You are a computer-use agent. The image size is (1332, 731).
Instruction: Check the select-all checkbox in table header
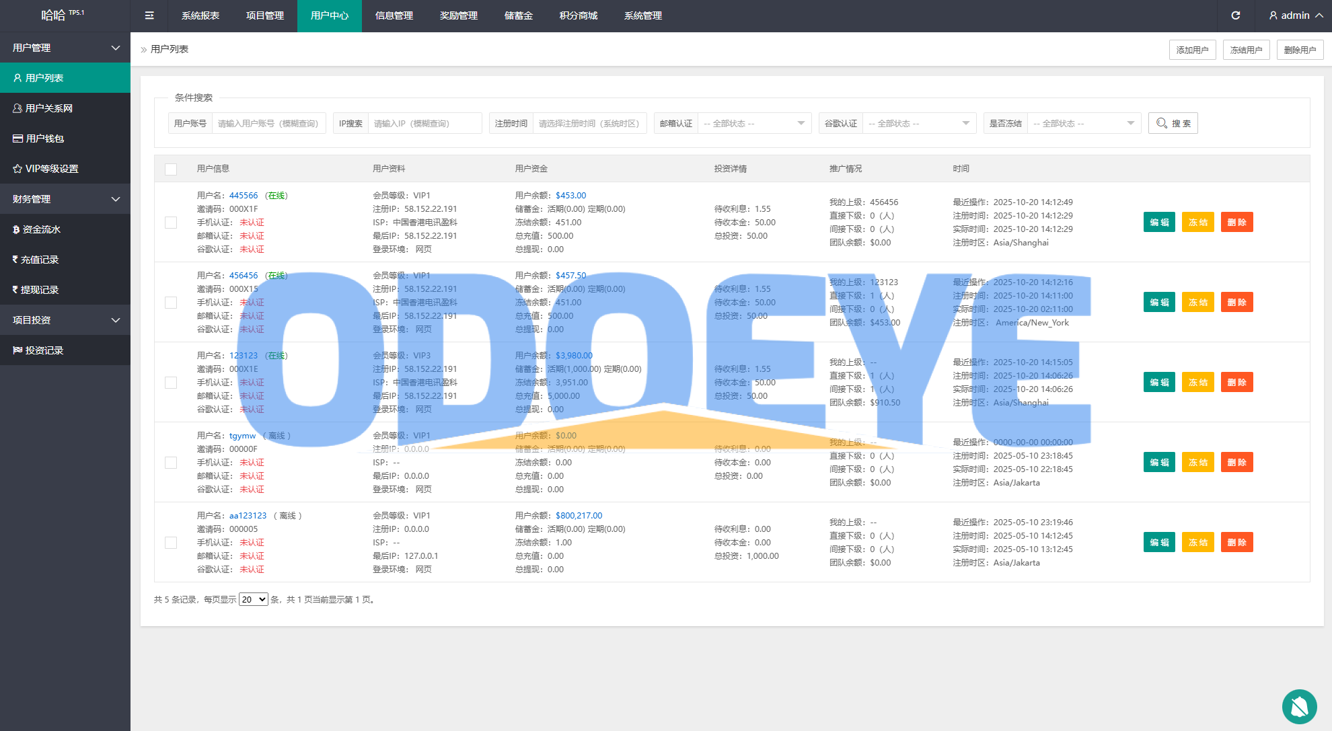[171, 169]
